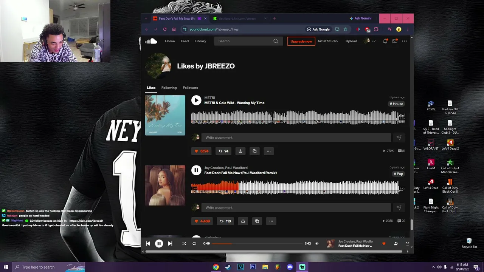This screenshot has height=272, width=484.
Task: Open the Library page
Action: [200, 41]
